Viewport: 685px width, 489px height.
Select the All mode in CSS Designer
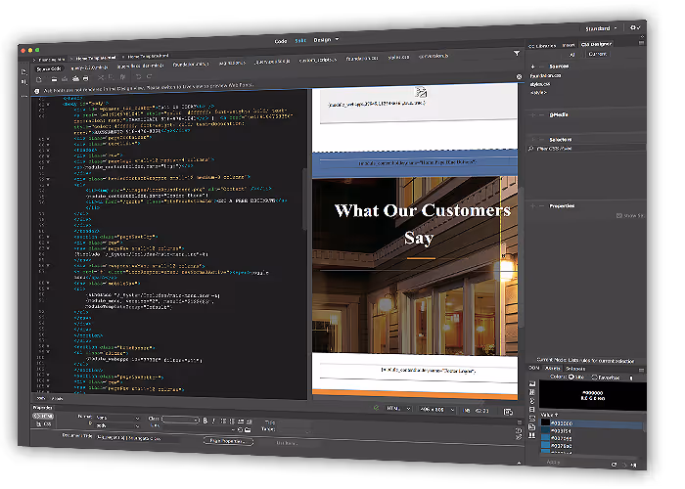571,55
